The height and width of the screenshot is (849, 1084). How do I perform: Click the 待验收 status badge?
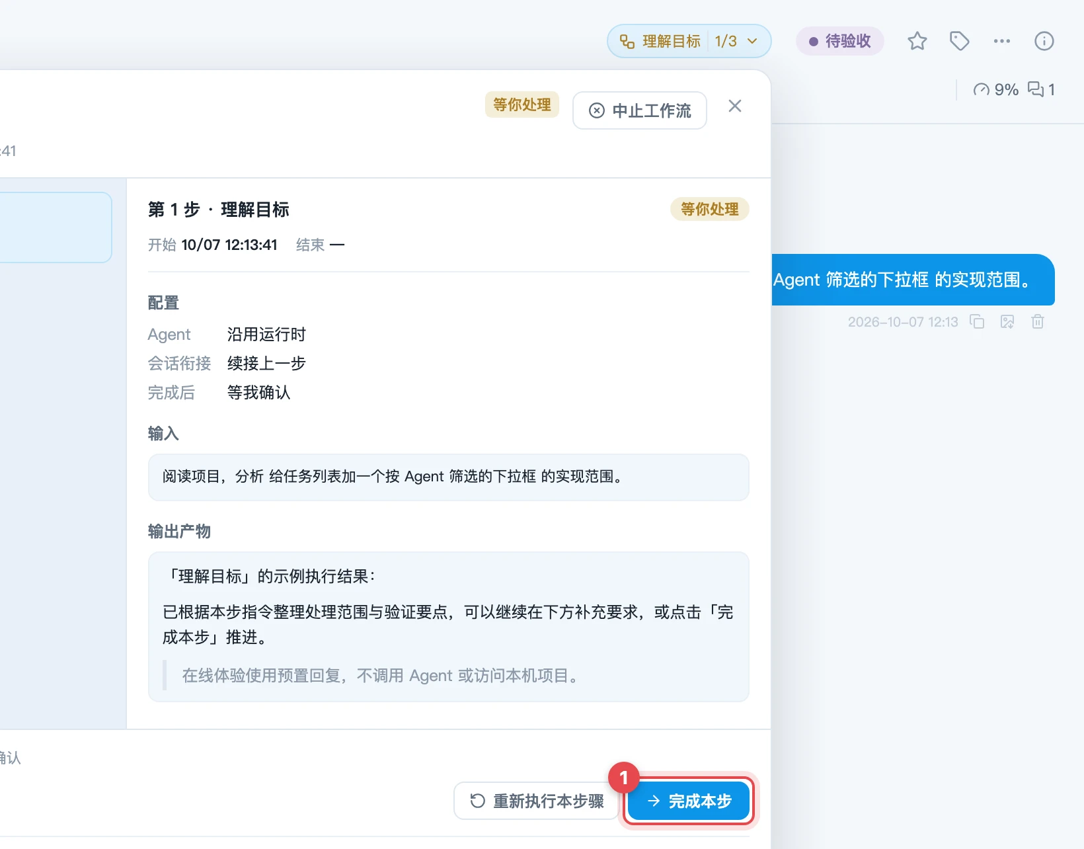pos(839,41)
